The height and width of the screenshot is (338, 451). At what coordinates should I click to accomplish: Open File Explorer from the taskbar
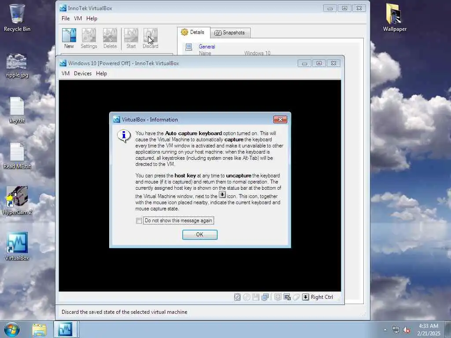pos(39,330)
